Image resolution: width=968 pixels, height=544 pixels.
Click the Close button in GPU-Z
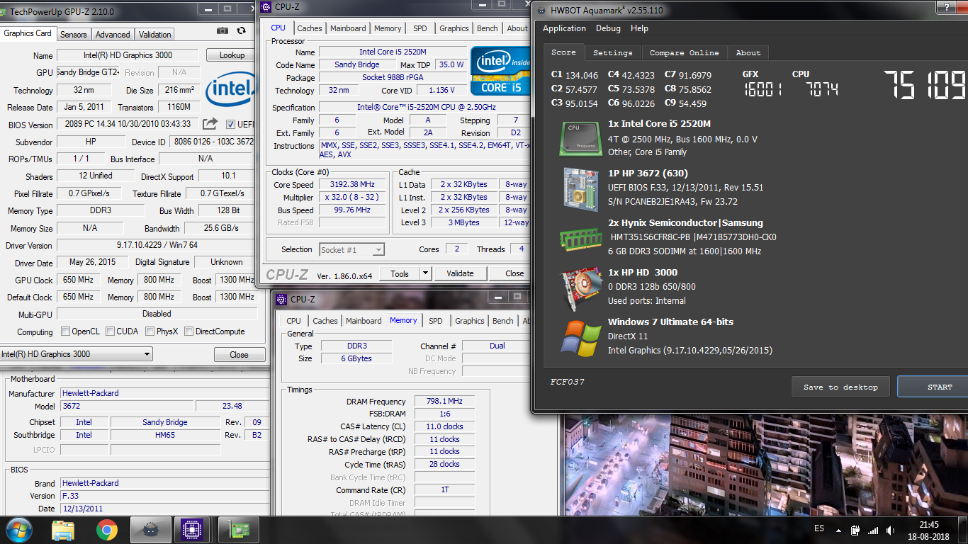pos(239,355)
